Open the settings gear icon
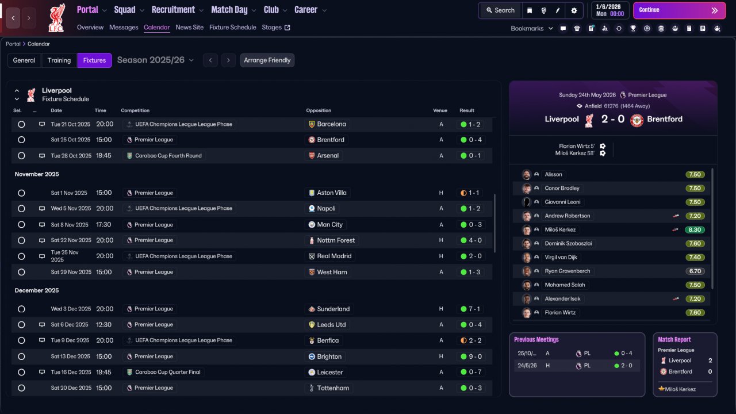736x414 pixels. point(574,10)
